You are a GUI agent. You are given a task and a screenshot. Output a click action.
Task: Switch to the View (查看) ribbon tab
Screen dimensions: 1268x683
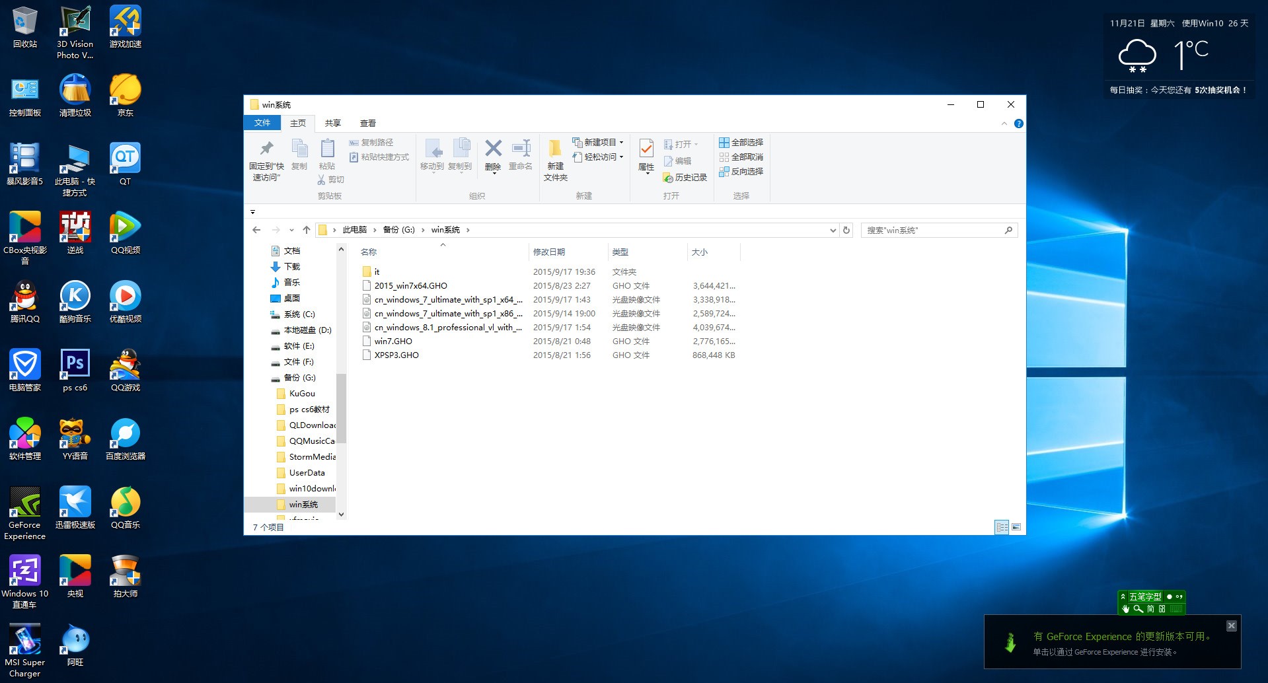(367, 124)
